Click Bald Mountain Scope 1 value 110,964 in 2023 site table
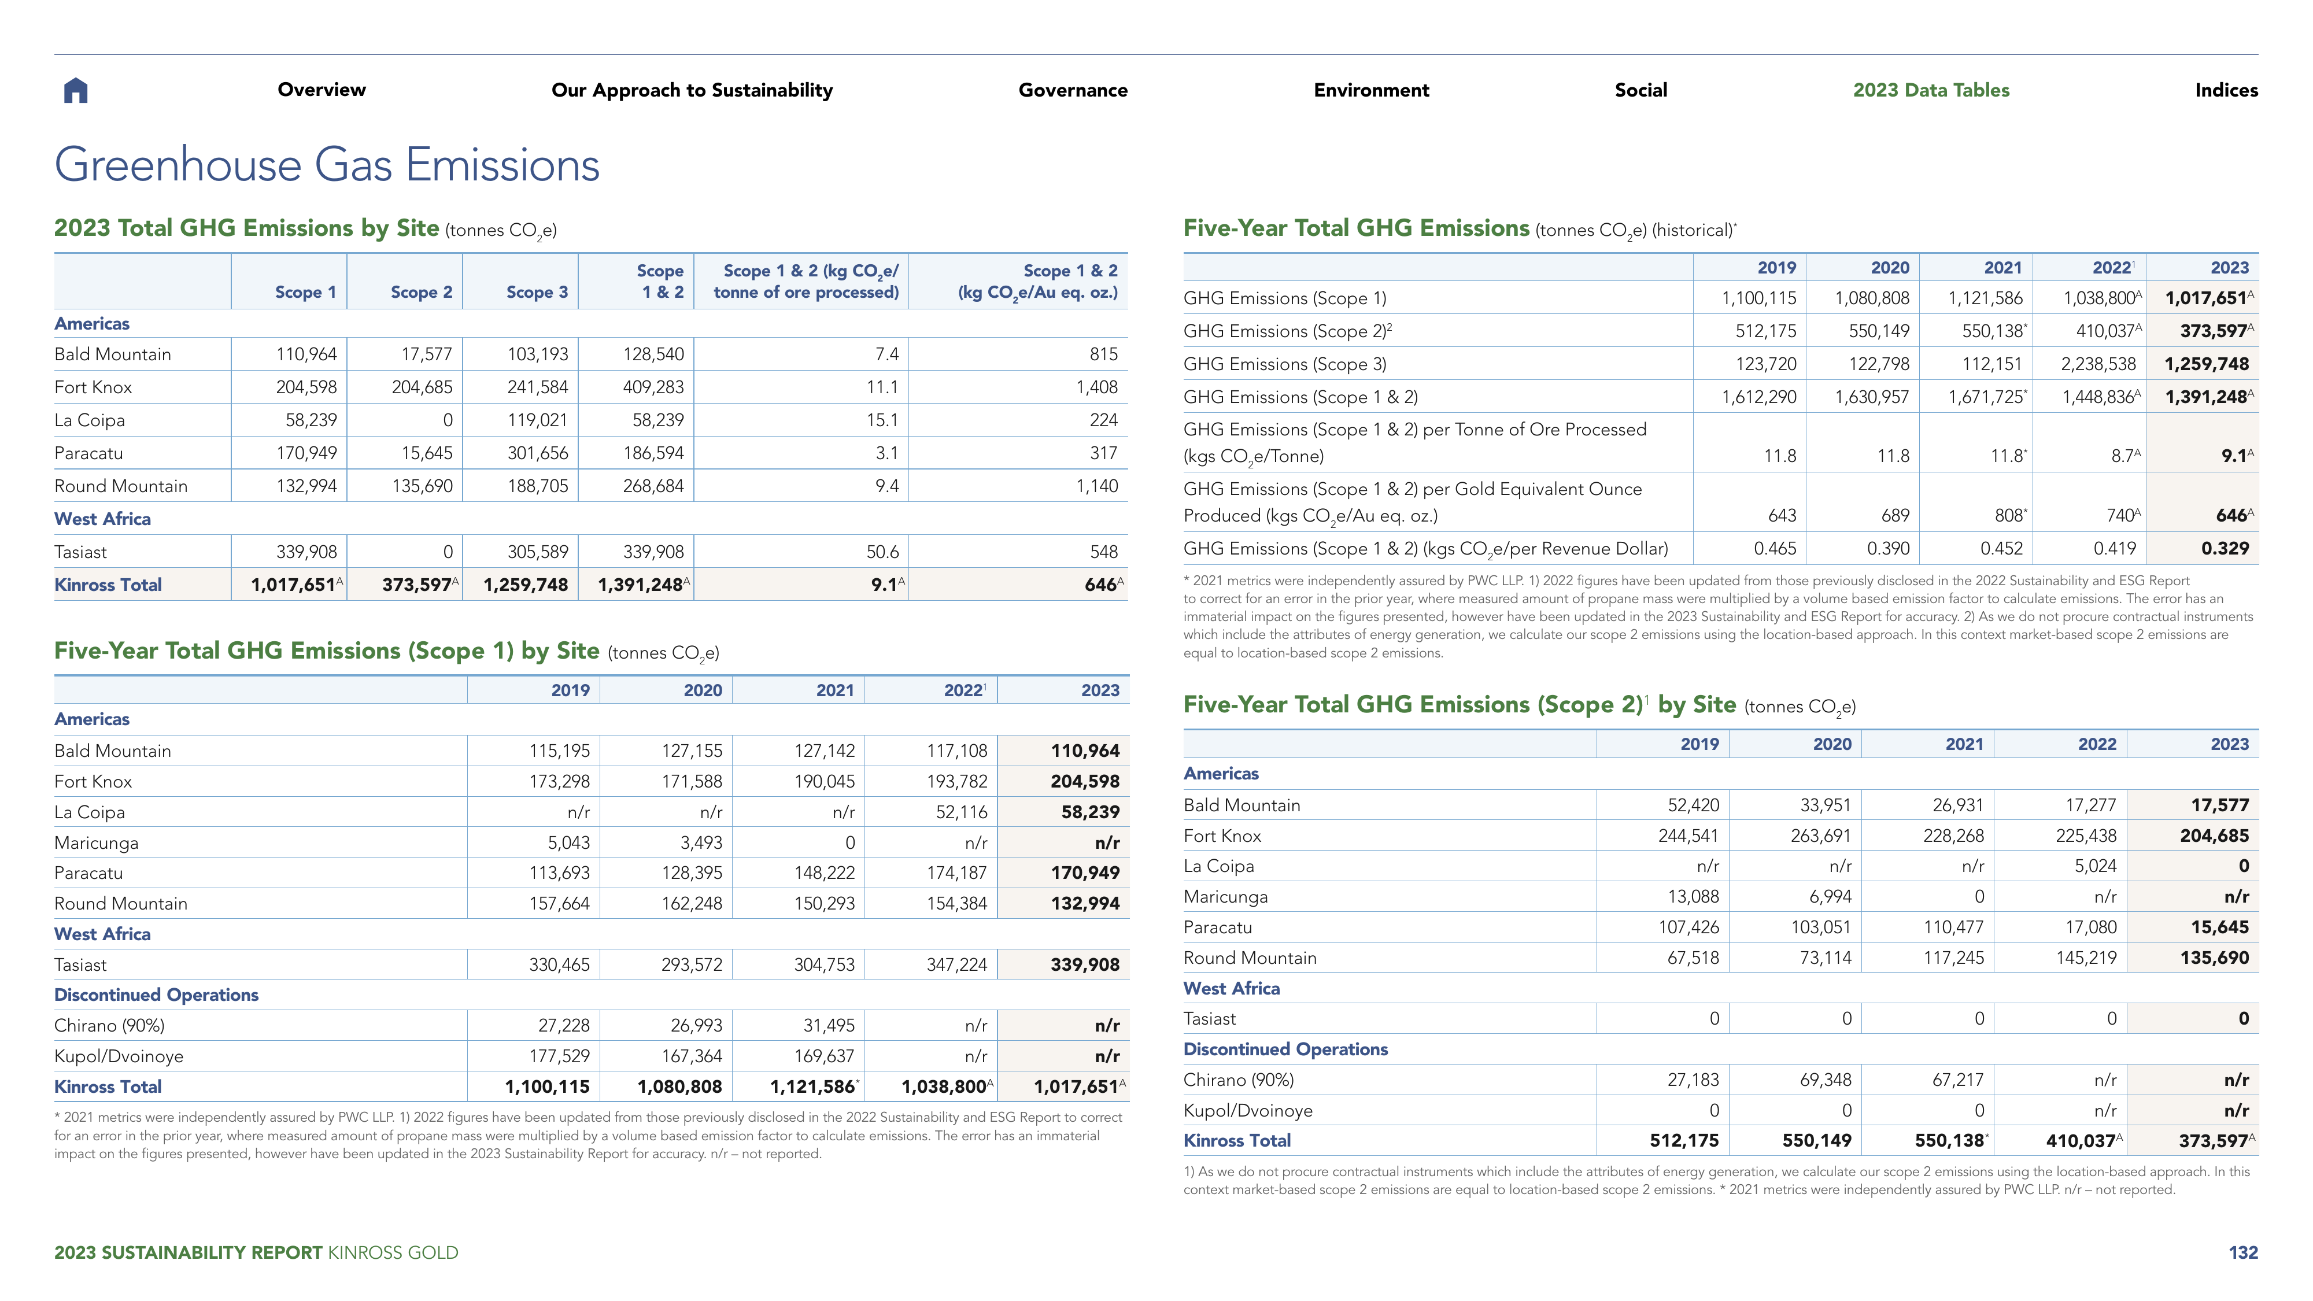 [x=306, y=354]
